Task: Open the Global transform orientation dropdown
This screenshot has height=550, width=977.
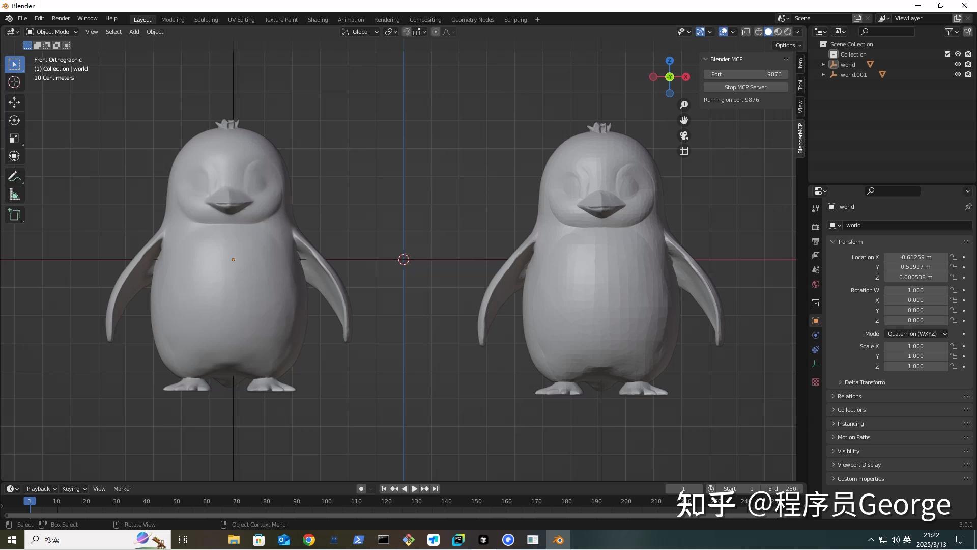Action: tap(360, 32)
